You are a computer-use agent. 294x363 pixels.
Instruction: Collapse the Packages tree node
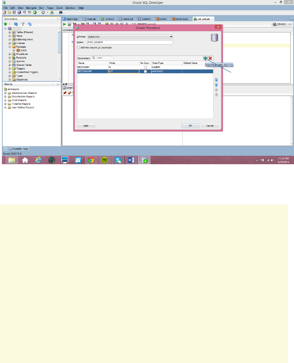click(9, 47)
